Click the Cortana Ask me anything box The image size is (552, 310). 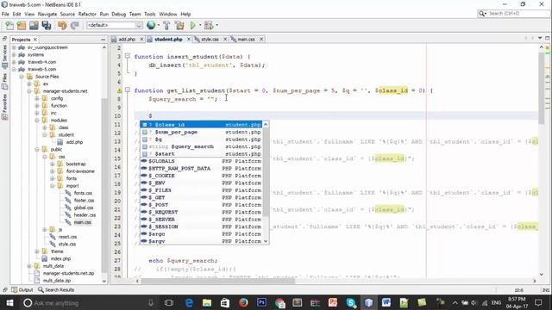[x=88, y=303]
